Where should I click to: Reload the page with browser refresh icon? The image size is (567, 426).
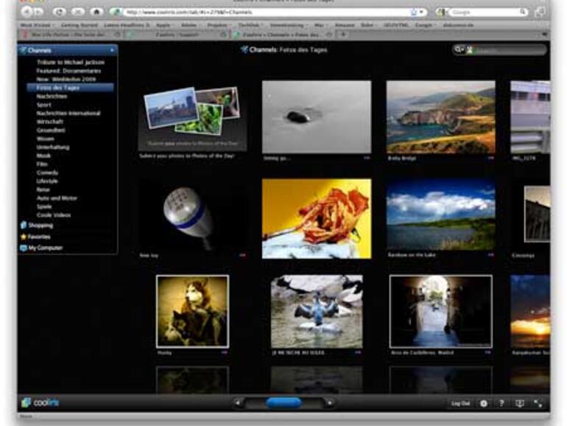pos(60,13)
